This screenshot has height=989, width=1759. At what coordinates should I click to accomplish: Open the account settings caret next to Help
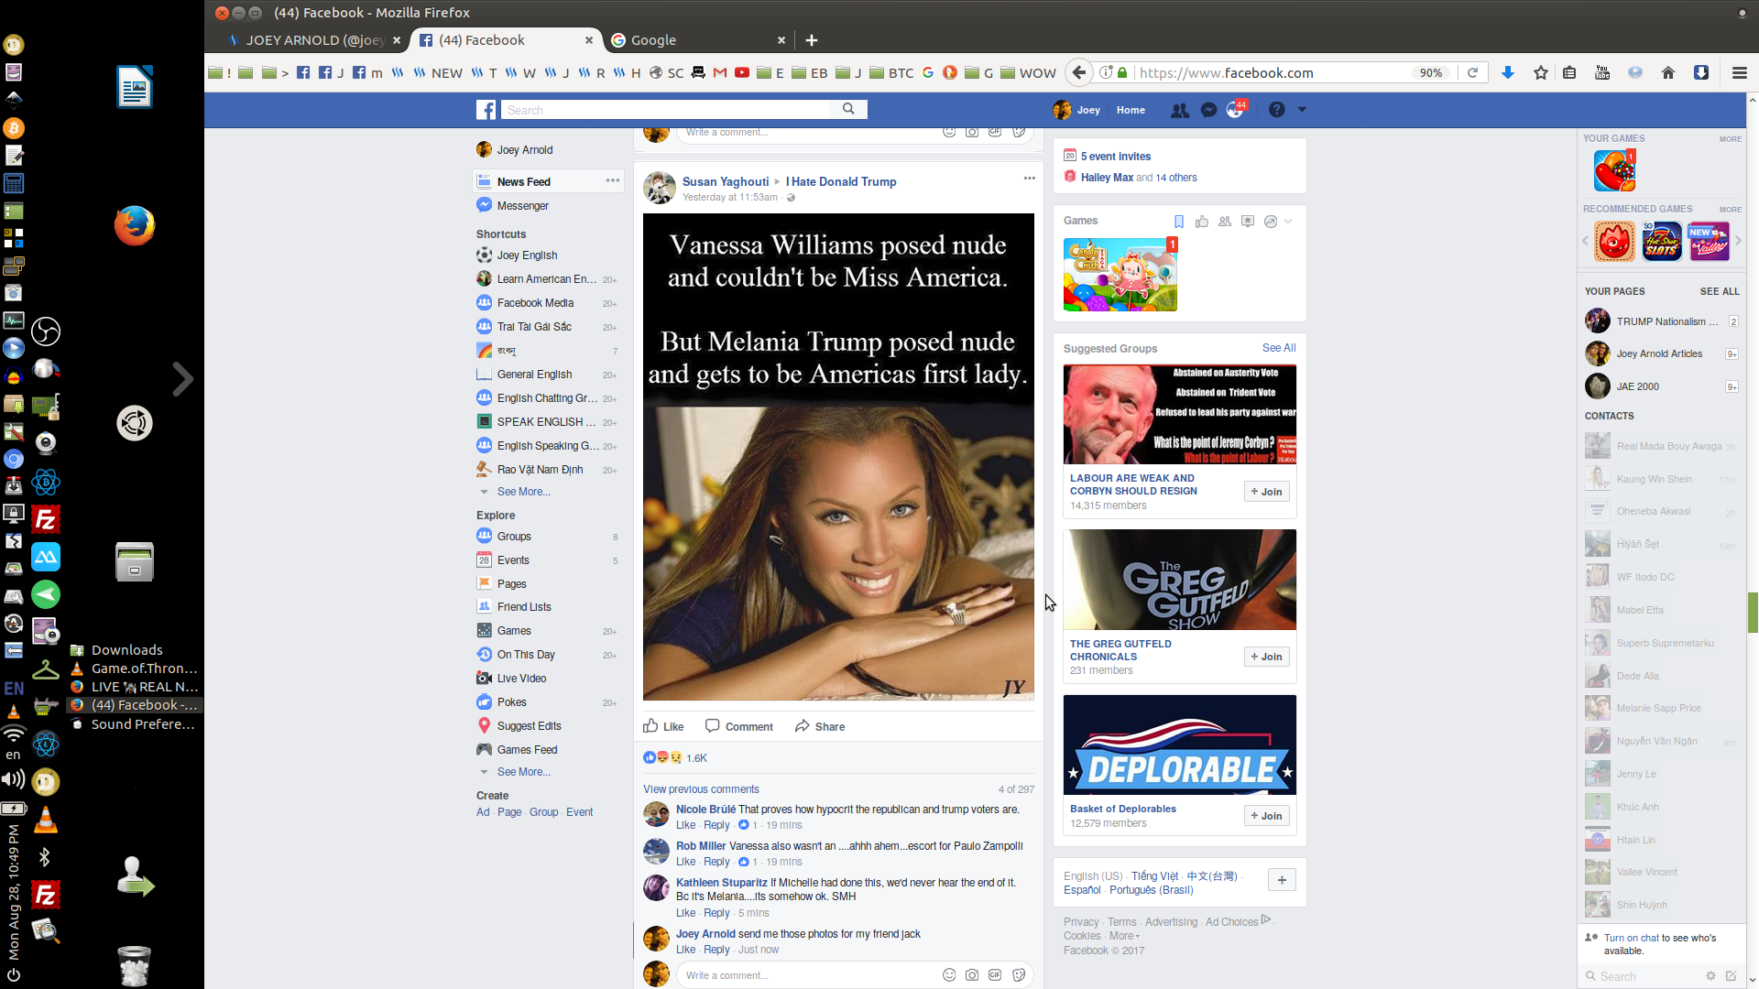pyautogui.click(x=1300, y=109)
